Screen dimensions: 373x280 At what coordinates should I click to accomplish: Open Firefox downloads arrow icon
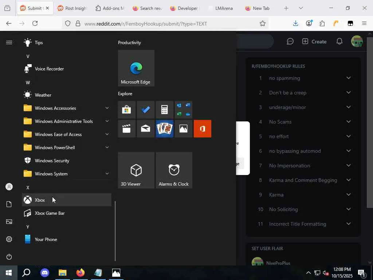coord(295,23)
